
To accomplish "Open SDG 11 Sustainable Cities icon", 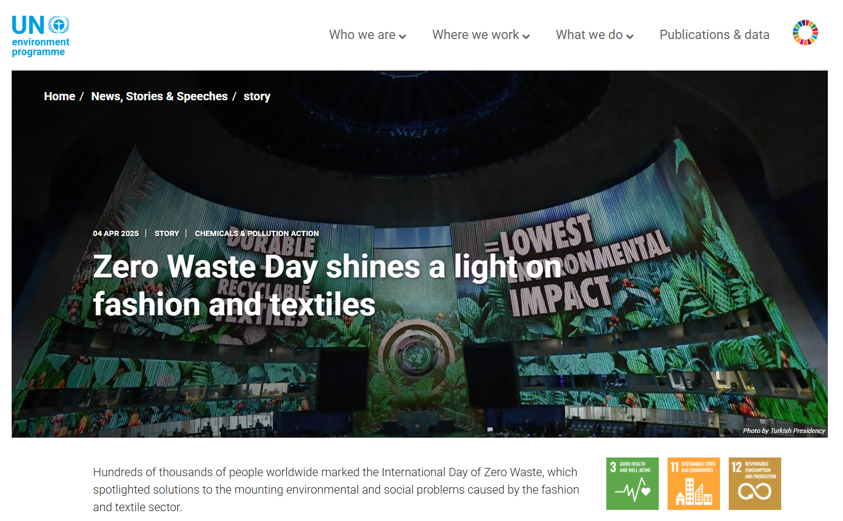I will pos(694,484).
